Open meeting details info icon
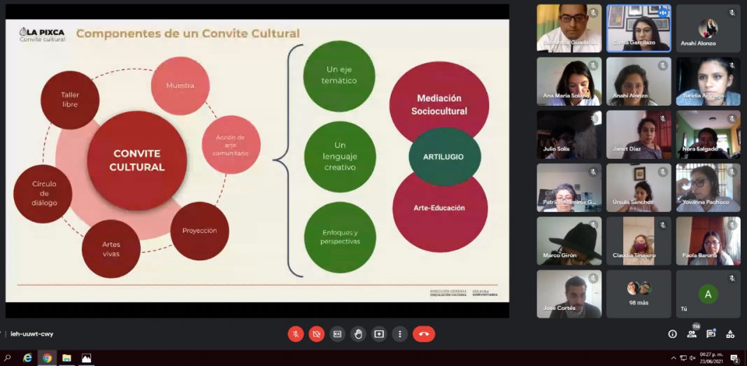The width and height of the screenshot is (747, 366). [x=673, y=334]
